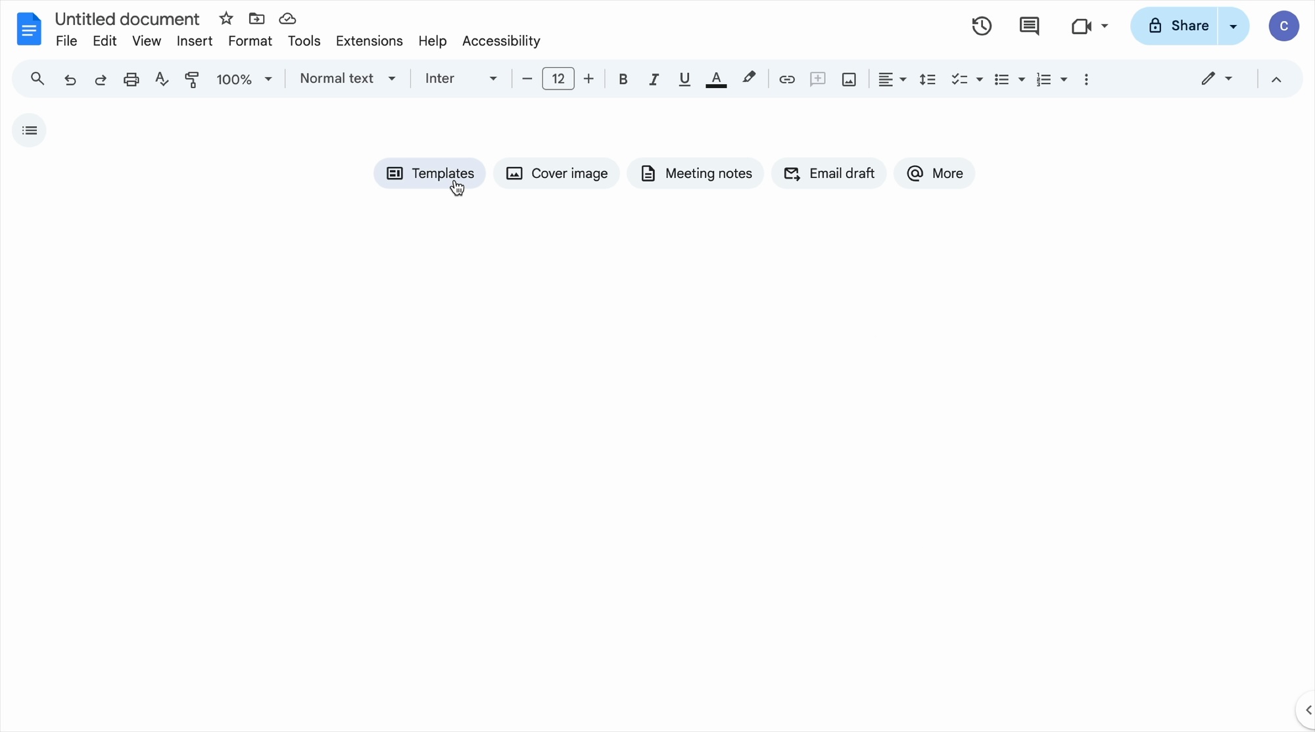Open the Insert menu
The width and height of the screenshot is (1315, 732).
(194, 41)
